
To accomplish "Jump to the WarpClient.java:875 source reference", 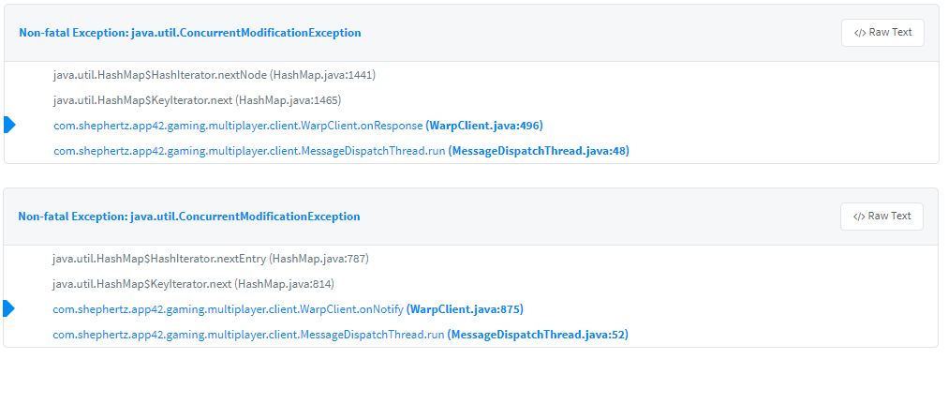I will pos(465,309).
